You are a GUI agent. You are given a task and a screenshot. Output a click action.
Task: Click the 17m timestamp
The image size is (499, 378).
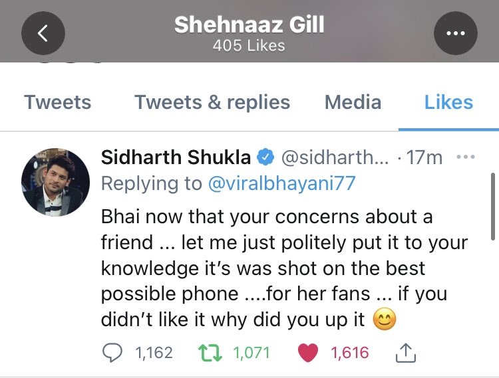(424, 157)
